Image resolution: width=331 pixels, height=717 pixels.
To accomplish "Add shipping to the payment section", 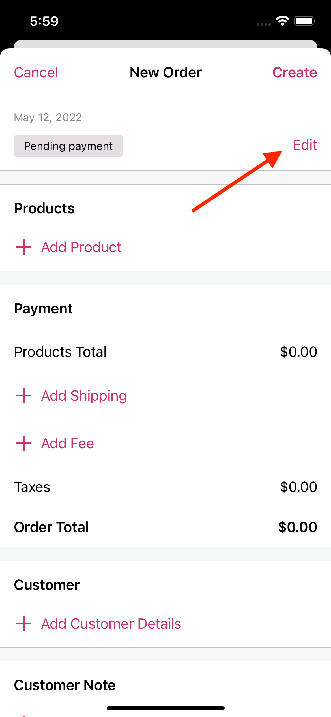I will click(84, 396).
